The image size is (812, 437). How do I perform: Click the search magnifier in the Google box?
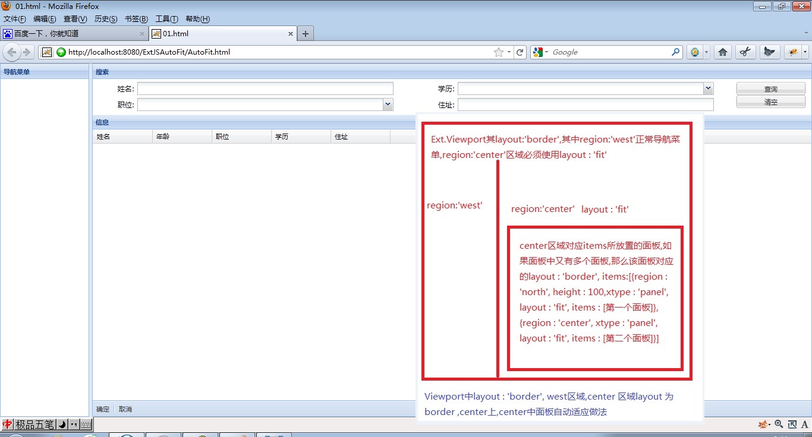pos(675,52)
